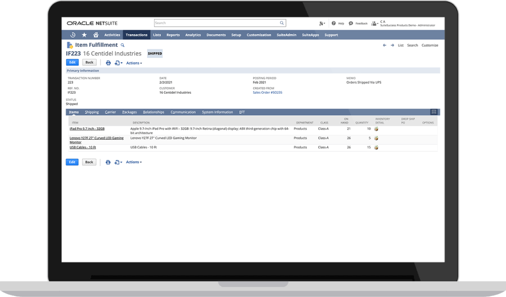The image size is (506, 297).
Task: Open the iPad Pro 9.7 inch - 32GB item link
Action: [x=87, y=129]
